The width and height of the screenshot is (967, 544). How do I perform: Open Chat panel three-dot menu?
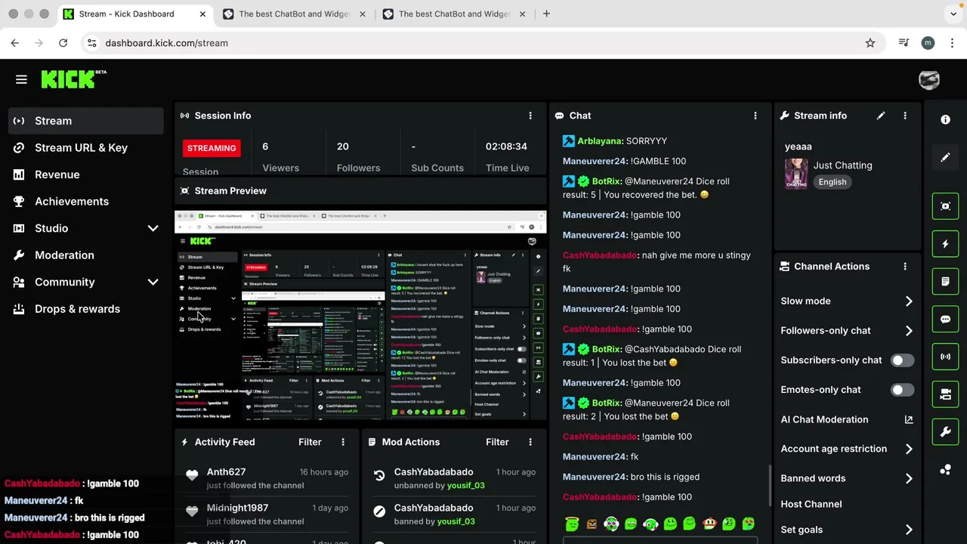coord(755,116)
